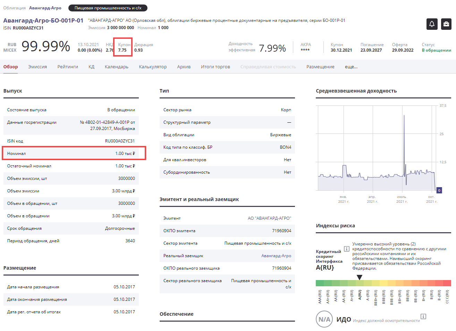
Task: Go to the Итоги торгов tab
Action: click(215, 67)
